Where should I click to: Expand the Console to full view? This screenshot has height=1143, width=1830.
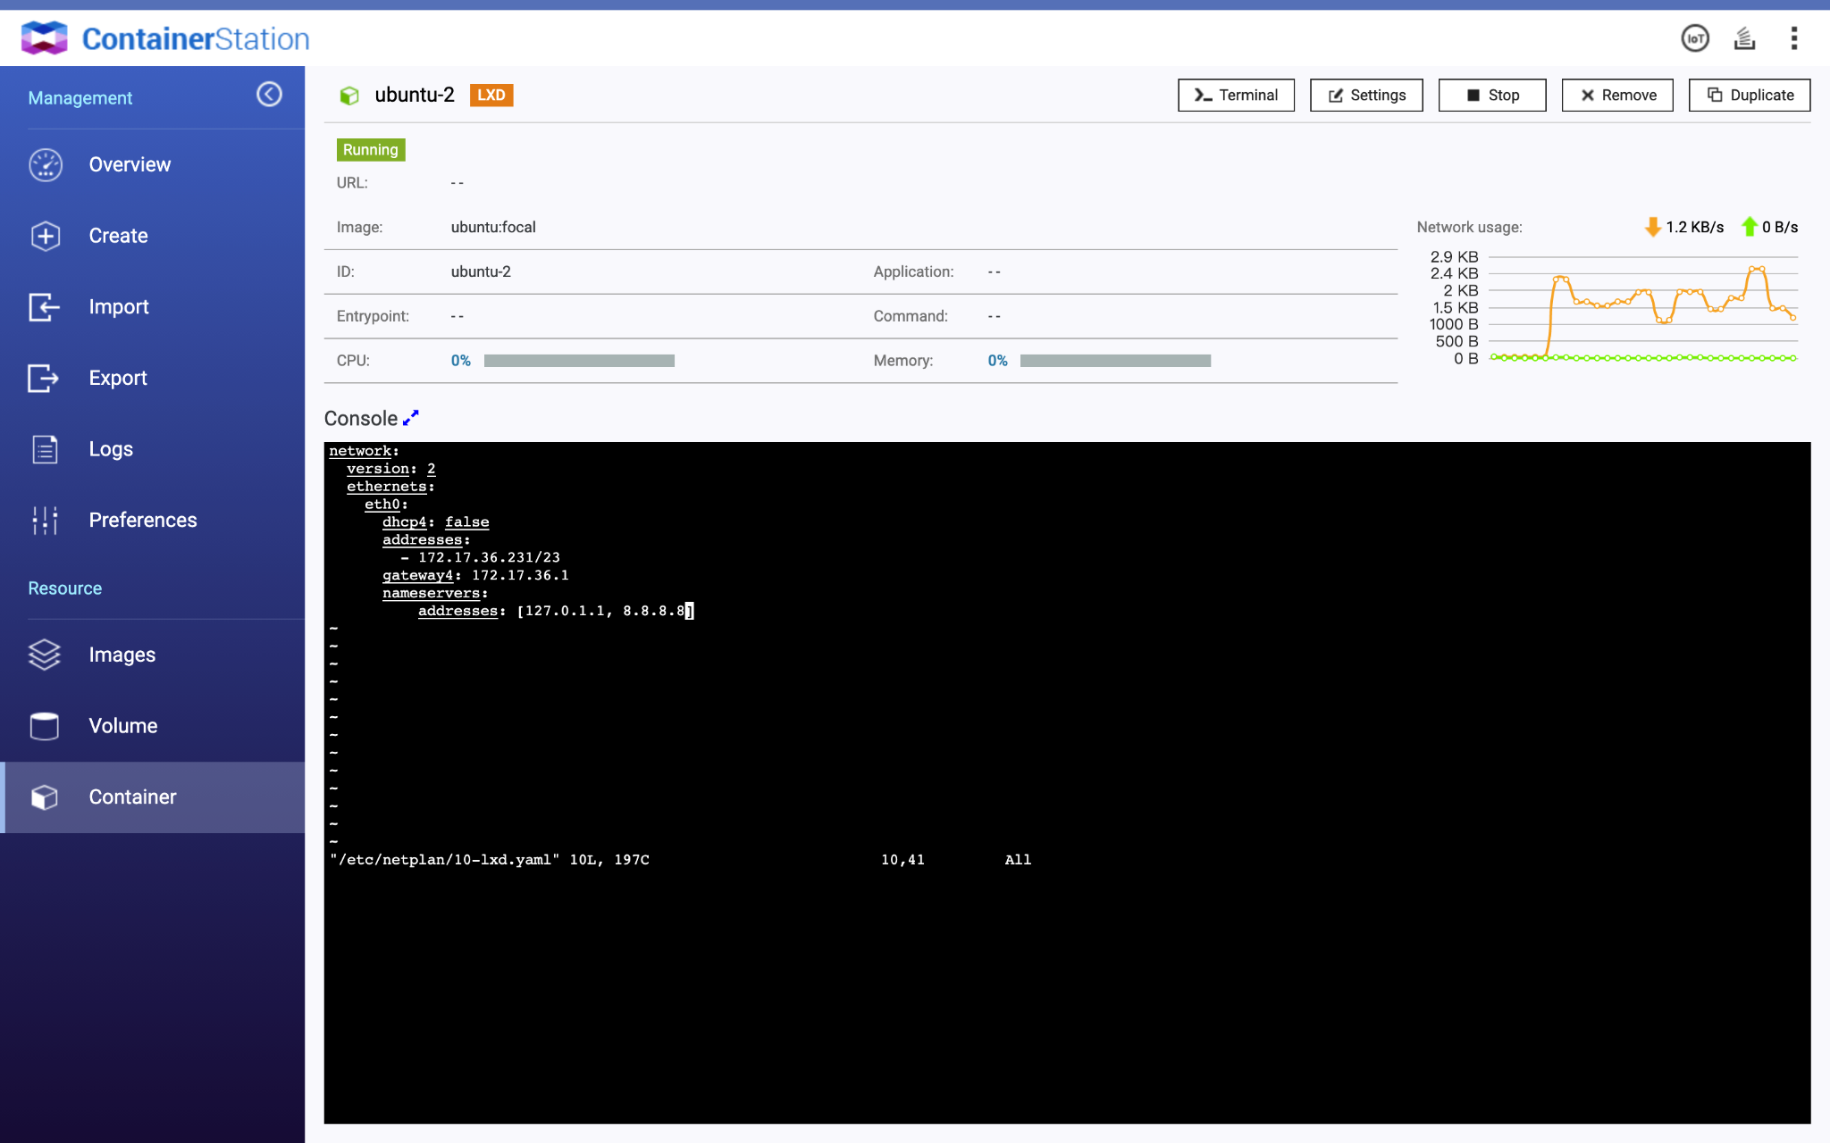pos(411,418)
